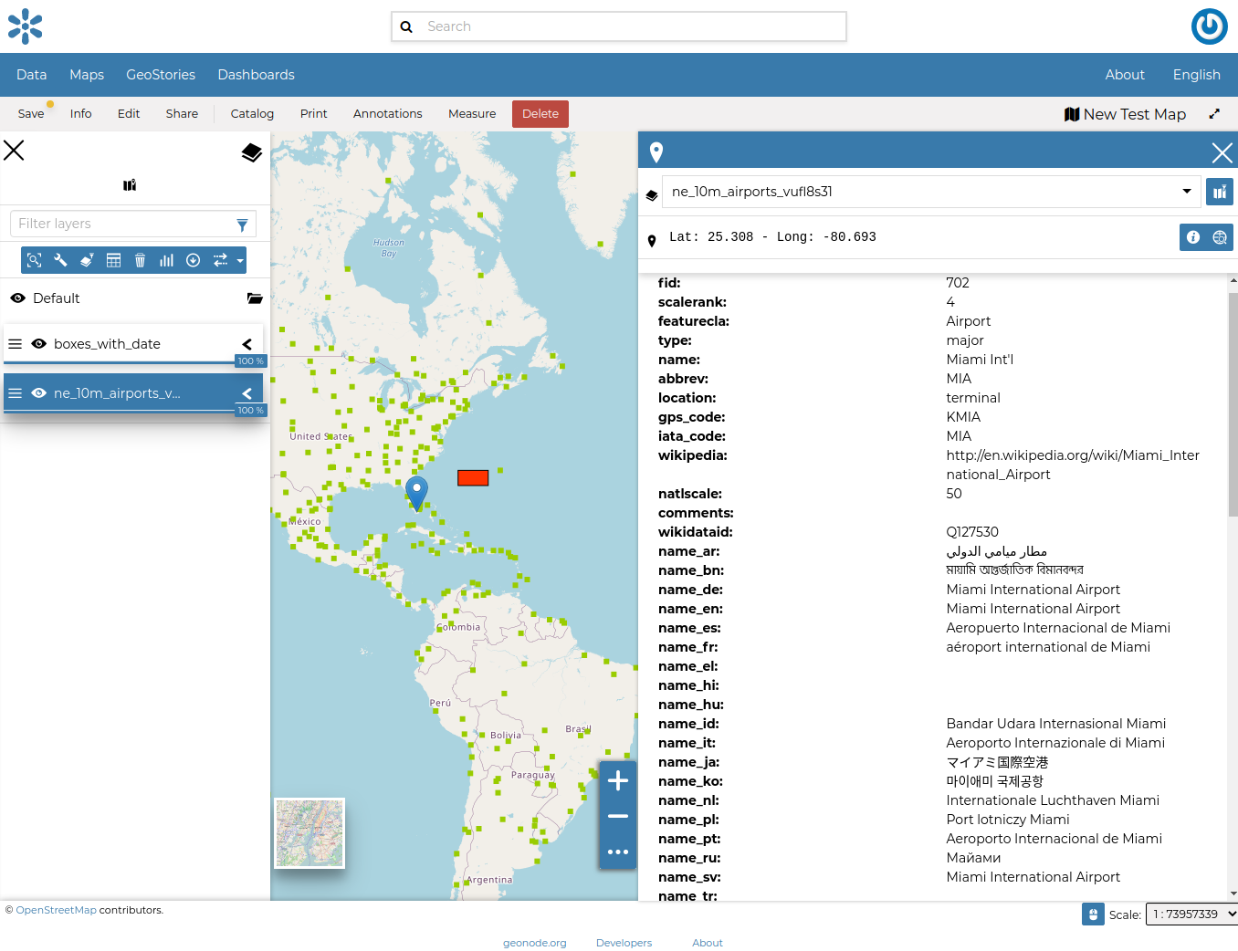Screen dimensions: 1238x951
Task: Open the bar chart widget icon
Action: click(166, 260)
